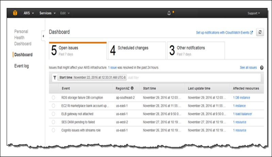272x157 pixels.
Task: Click the Region/AZ info icon
Action: 132,88
